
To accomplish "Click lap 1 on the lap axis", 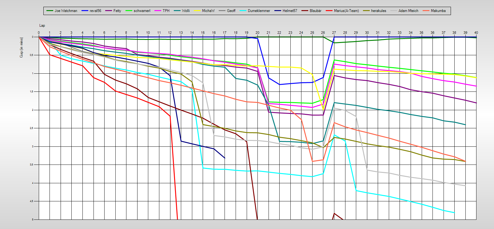I will [50, 33].
